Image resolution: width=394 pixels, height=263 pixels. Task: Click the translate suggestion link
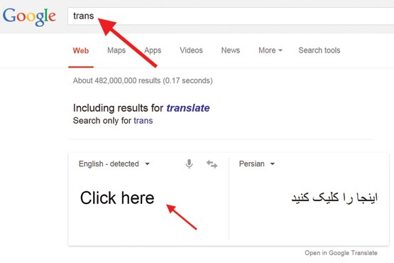pos(188,108)
